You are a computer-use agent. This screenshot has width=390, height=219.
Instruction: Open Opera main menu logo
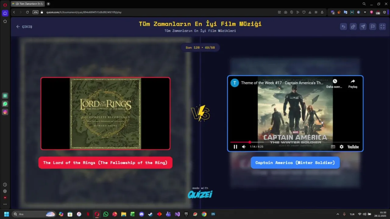(x=5, y=5)
